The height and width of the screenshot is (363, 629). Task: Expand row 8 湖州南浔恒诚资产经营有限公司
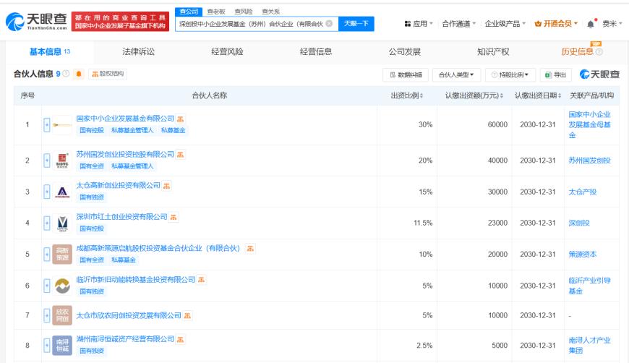tap(47, 346)
